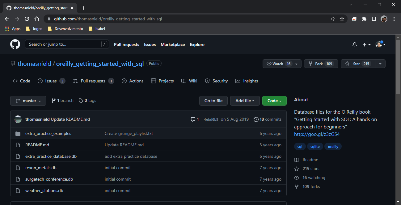Open the Jogos bookmark folder
The height and width of the screenshot is (205, 401).
[x=34, y=29]
